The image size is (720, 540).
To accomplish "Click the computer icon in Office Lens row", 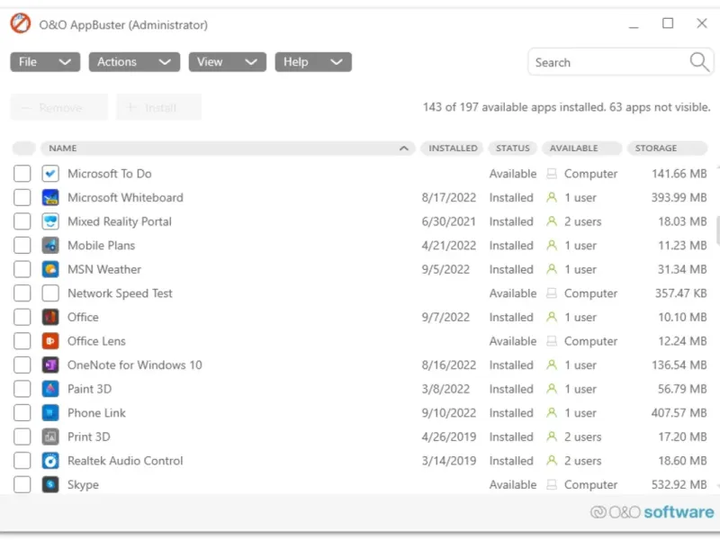I will tap(552, 341).
